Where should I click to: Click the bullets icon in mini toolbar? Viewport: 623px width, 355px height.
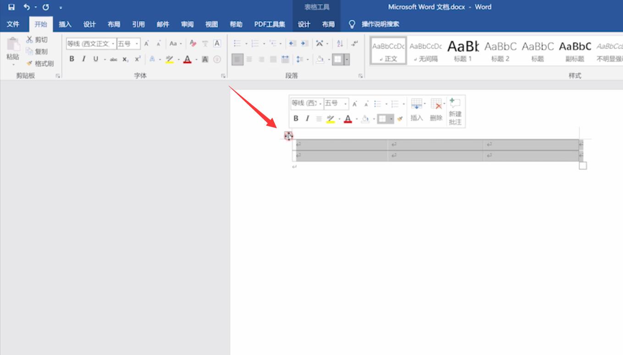coord(377,104)
